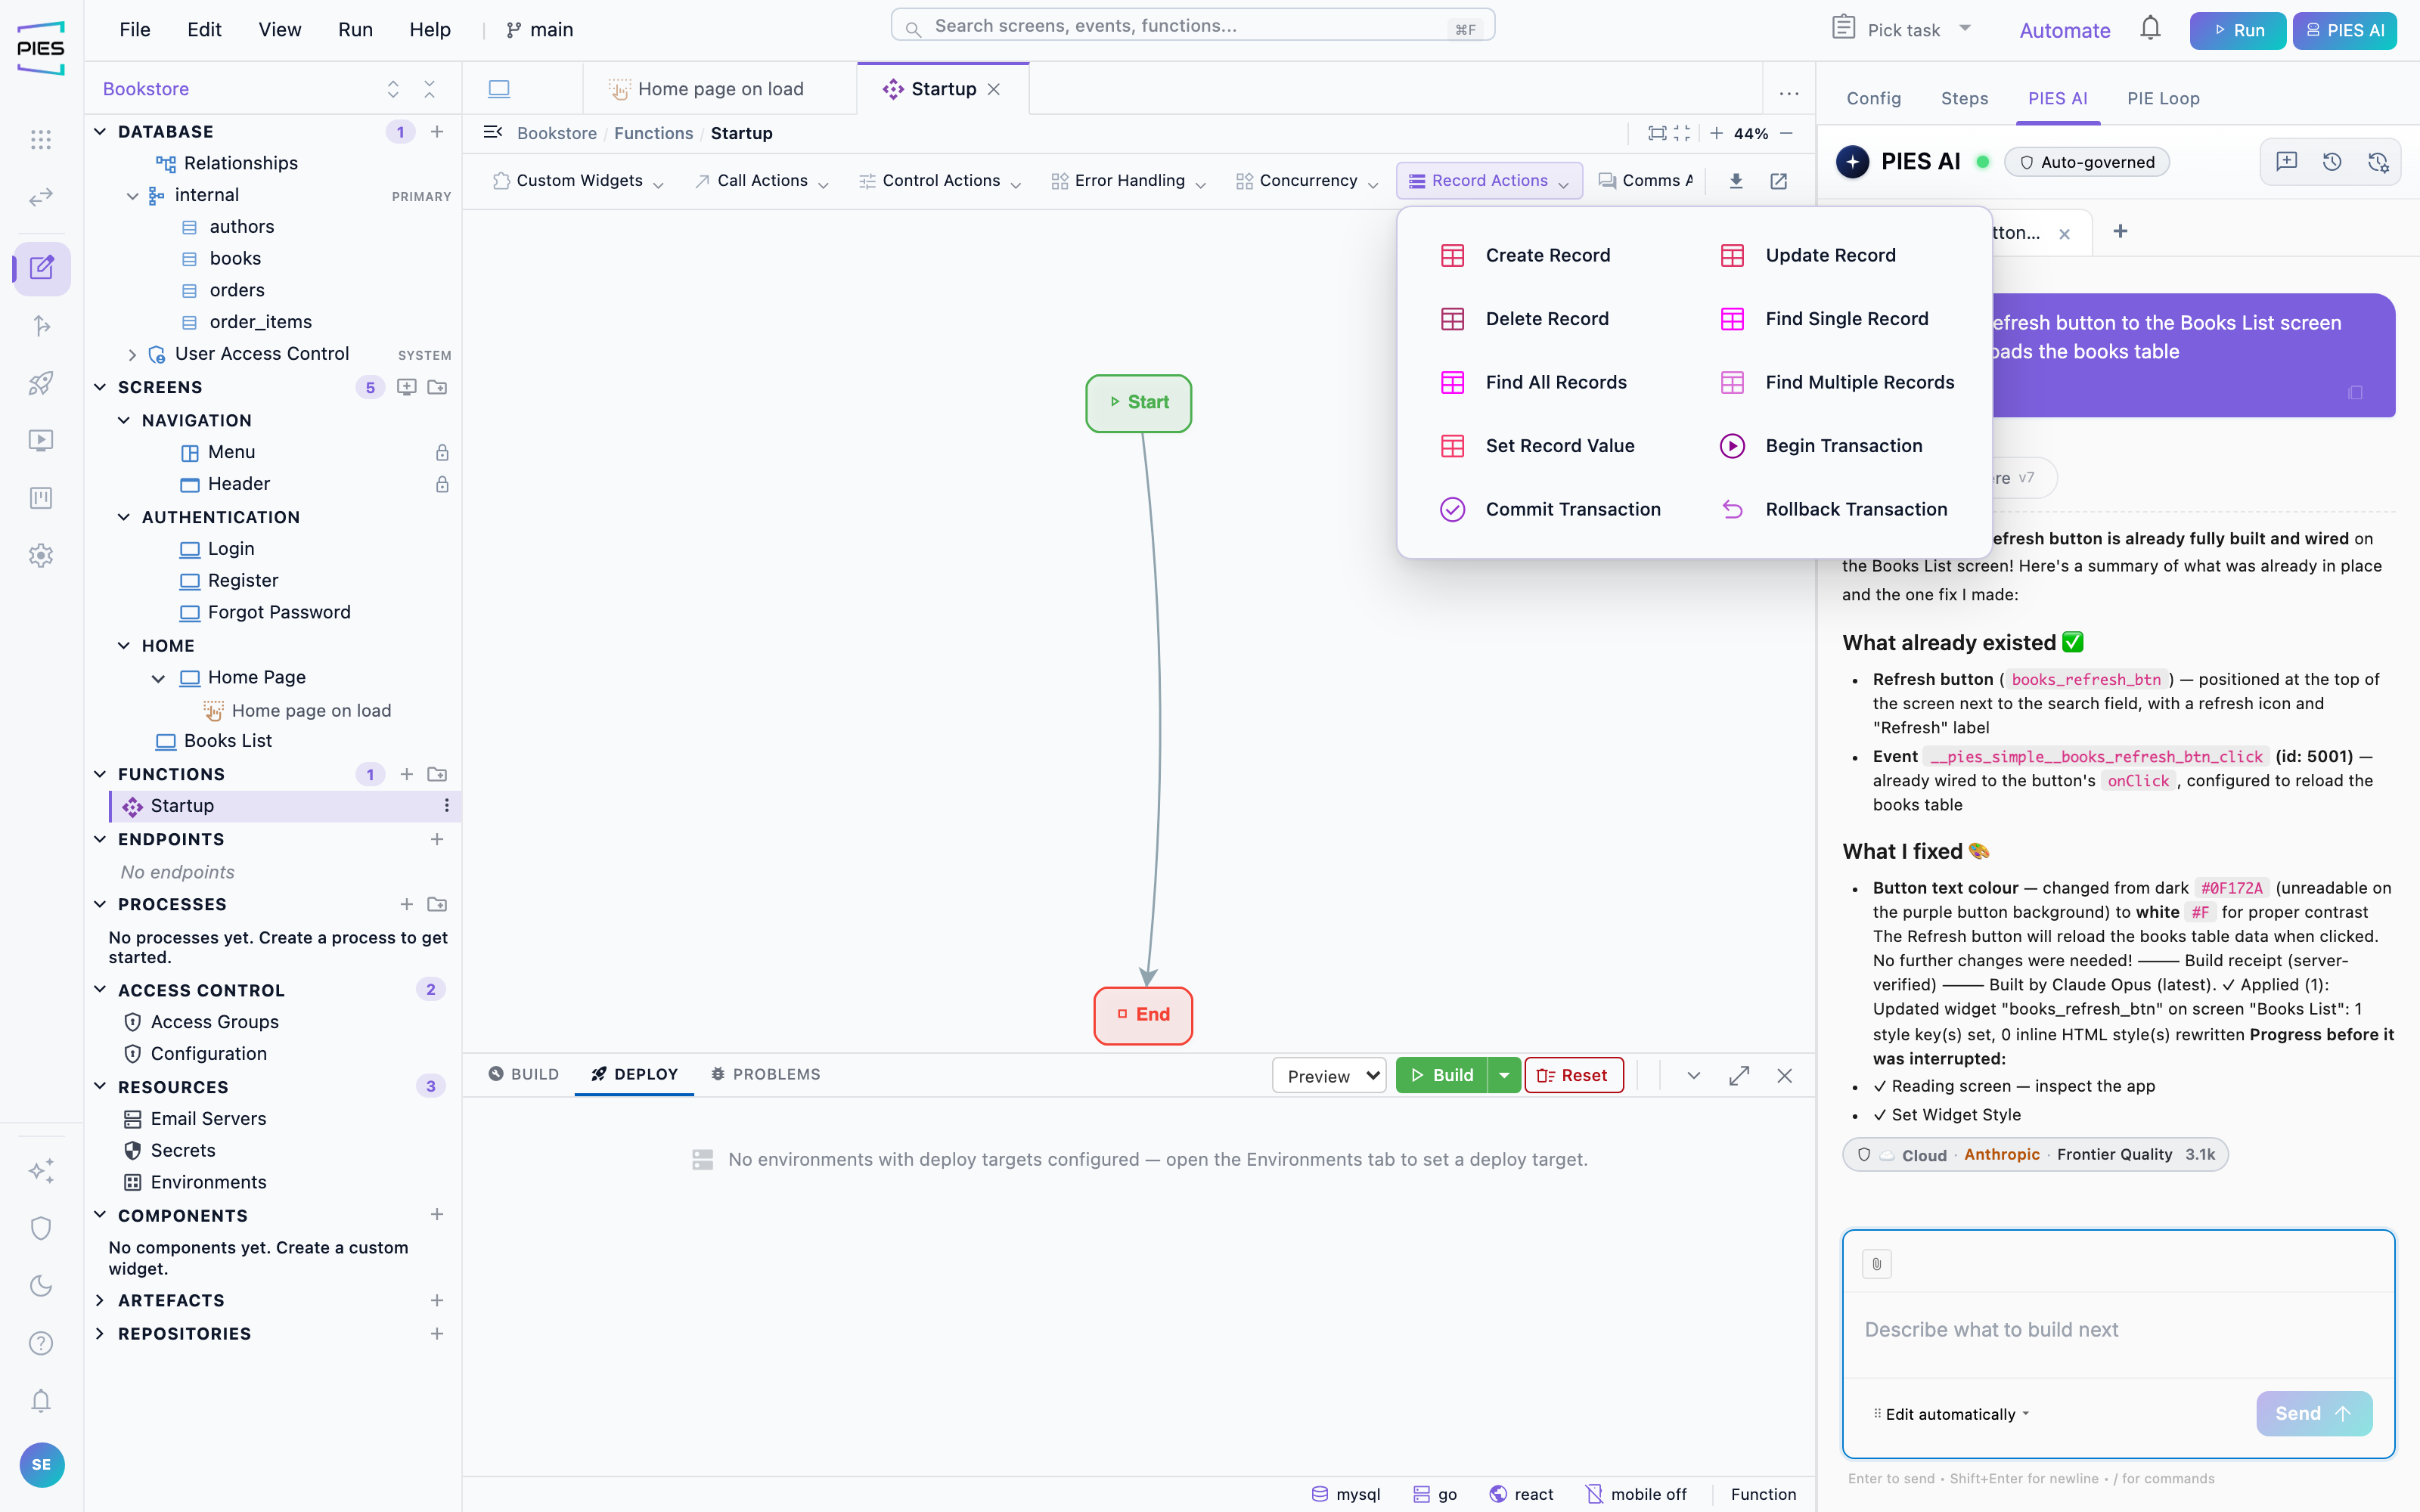Toggle the lock on Menu screen

(x=442, y=453)
